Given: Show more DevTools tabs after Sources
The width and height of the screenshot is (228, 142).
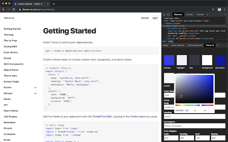Looking at the screenshot, I should tap(208, 15).
